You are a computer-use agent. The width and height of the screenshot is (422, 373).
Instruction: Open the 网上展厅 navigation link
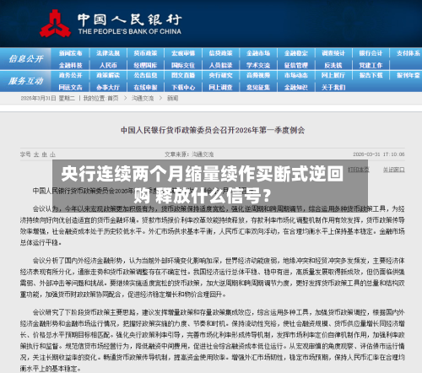333,75
